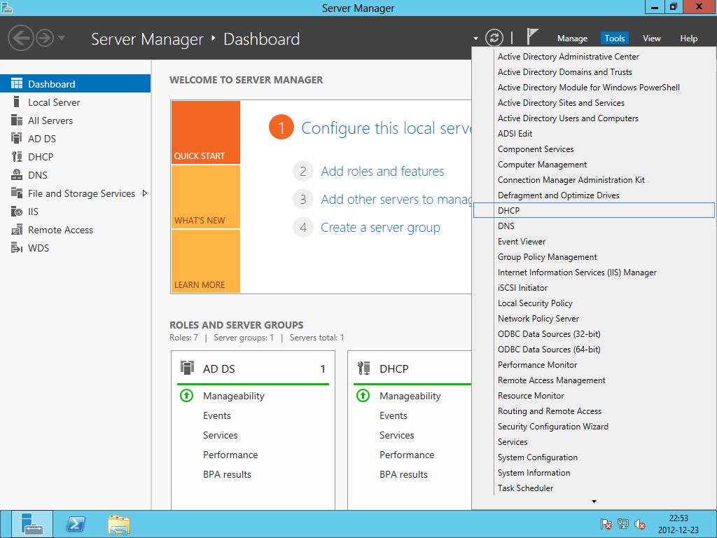Open the notifications flag
The image size is (717, 538).
point(531,36)
